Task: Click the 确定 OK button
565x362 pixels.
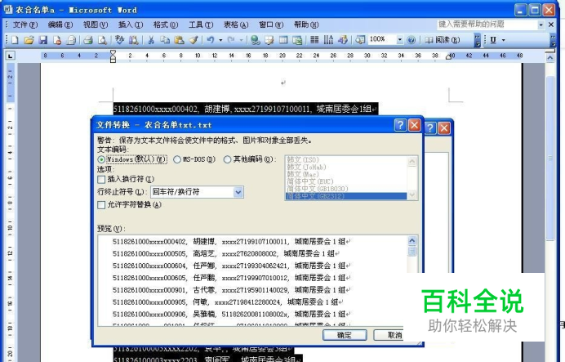Action: pos(345,335)
